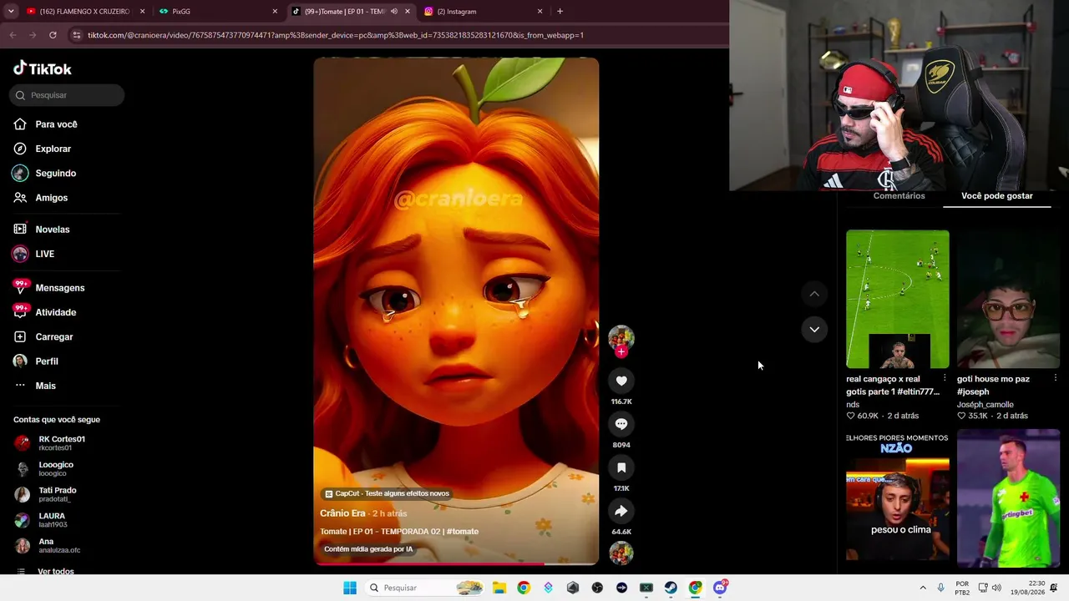Select the Comentários tab
This screenshot has height=601, width=1069.
(x=899, y=196)
